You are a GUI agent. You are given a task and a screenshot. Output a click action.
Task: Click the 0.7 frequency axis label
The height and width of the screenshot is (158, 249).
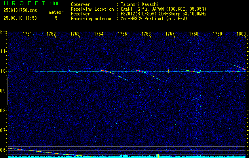[x=3, y=130]
